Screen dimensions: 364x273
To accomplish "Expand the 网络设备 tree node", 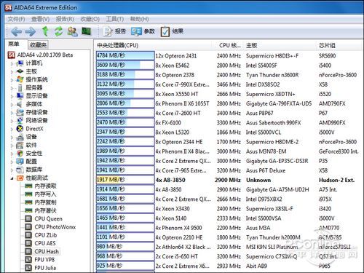I will [12, 121].
